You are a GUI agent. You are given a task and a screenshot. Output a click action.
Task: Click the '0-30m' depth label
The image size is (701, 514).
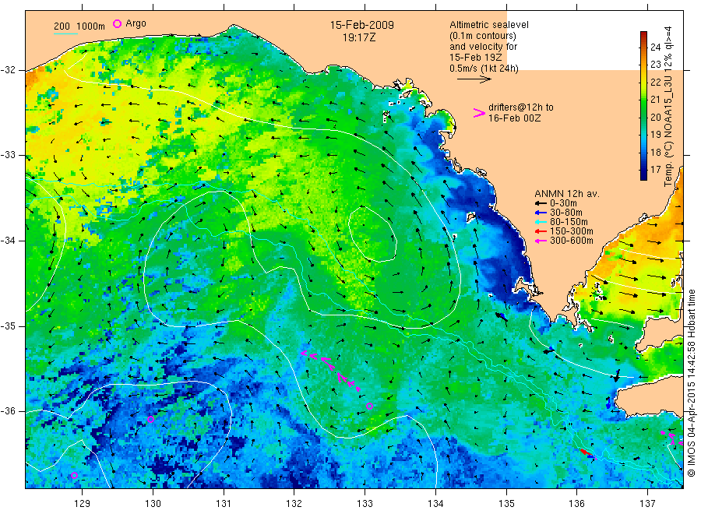(x=563, y=203)
